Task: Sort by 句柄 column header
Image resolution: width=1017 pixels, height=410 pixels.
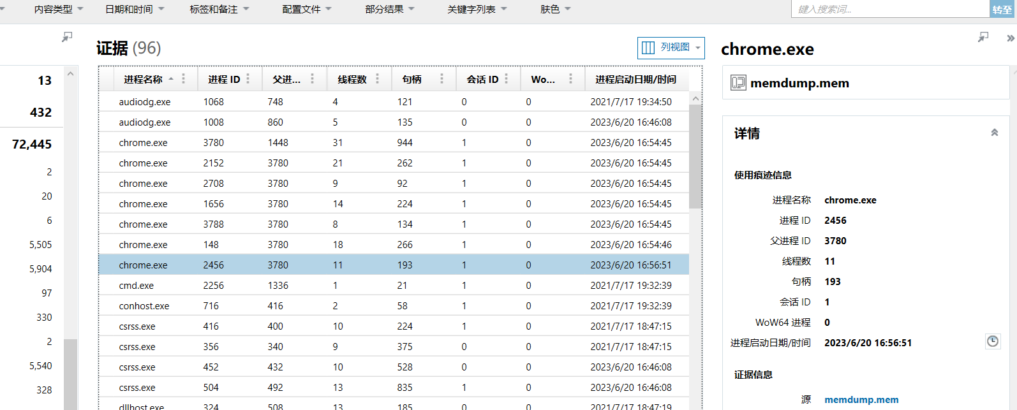Action: pyautogui.click(x=412, y=79)
